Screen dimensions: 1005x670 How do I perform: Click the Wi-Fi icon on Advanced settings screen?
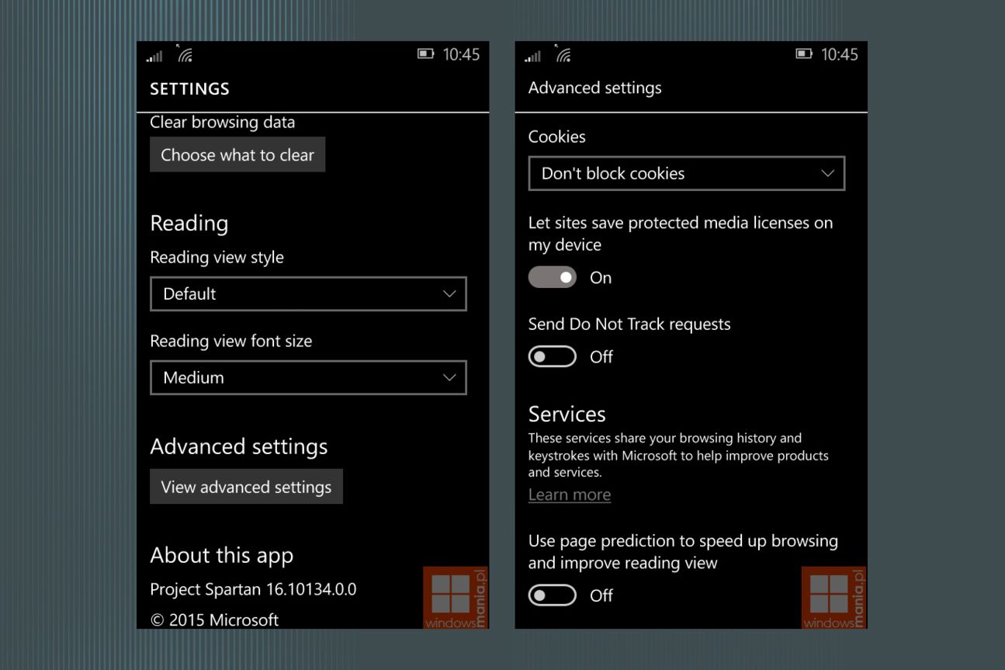[564, 54]
